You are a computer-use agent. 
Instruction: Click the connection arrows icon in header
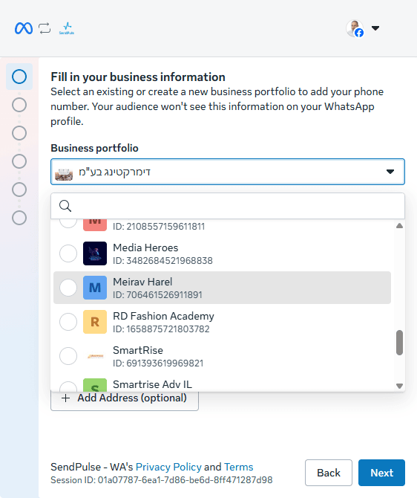click(x=45, y=28)
